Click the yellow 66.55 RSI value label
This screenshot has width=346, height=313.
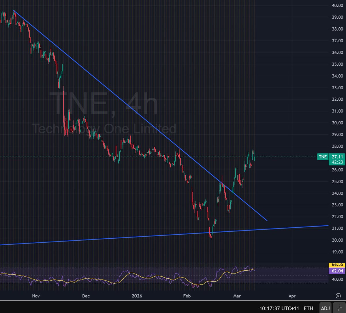pos(336,265)
